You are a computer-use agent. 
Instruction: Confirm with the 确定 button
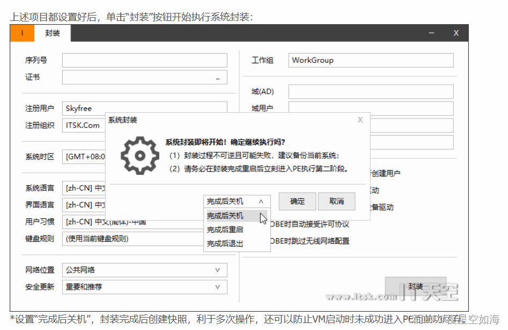297,201
